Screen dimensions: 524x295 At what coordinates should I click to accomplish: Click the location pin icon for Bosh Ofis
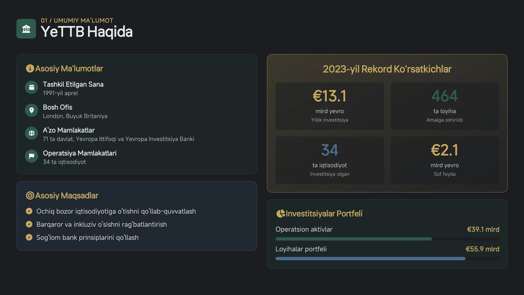click(31, 110)
